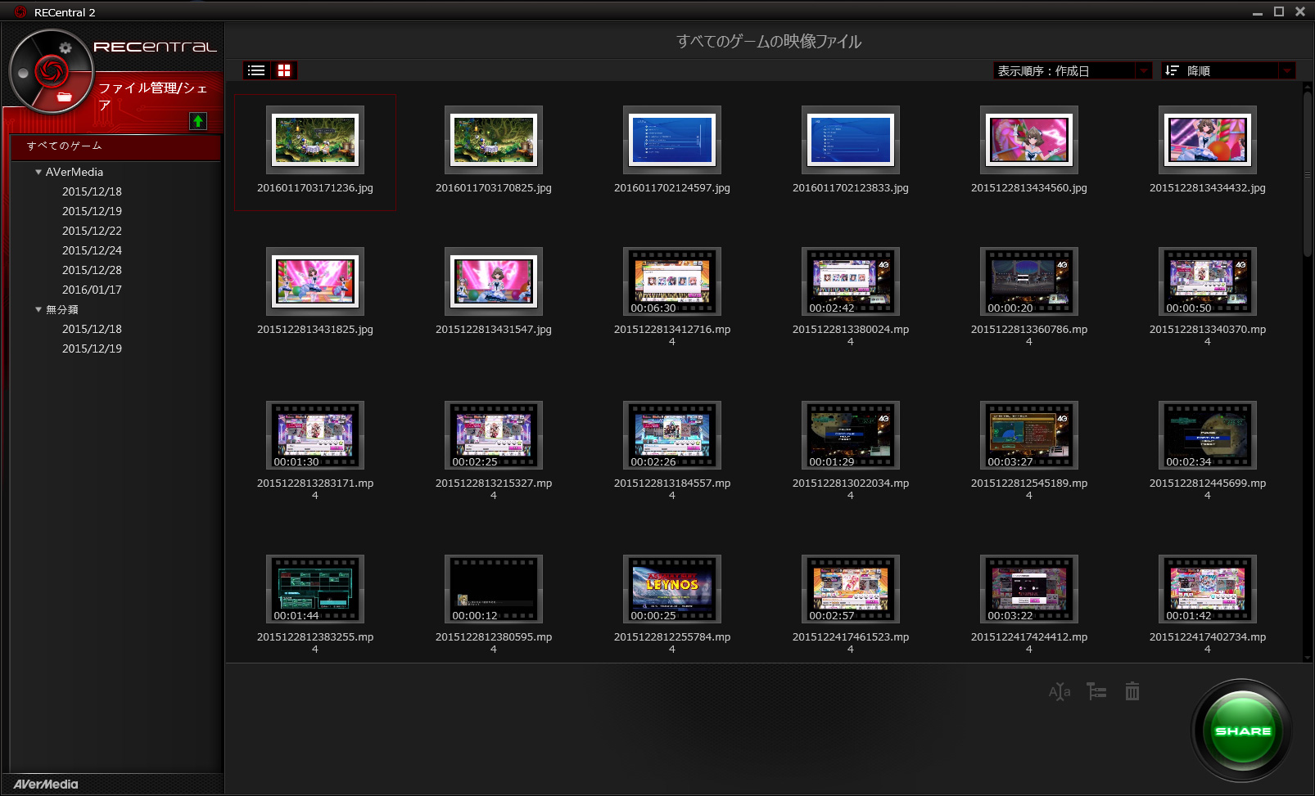
Task: Click the green upload arrow icon
Action: [x=198, y=121]
